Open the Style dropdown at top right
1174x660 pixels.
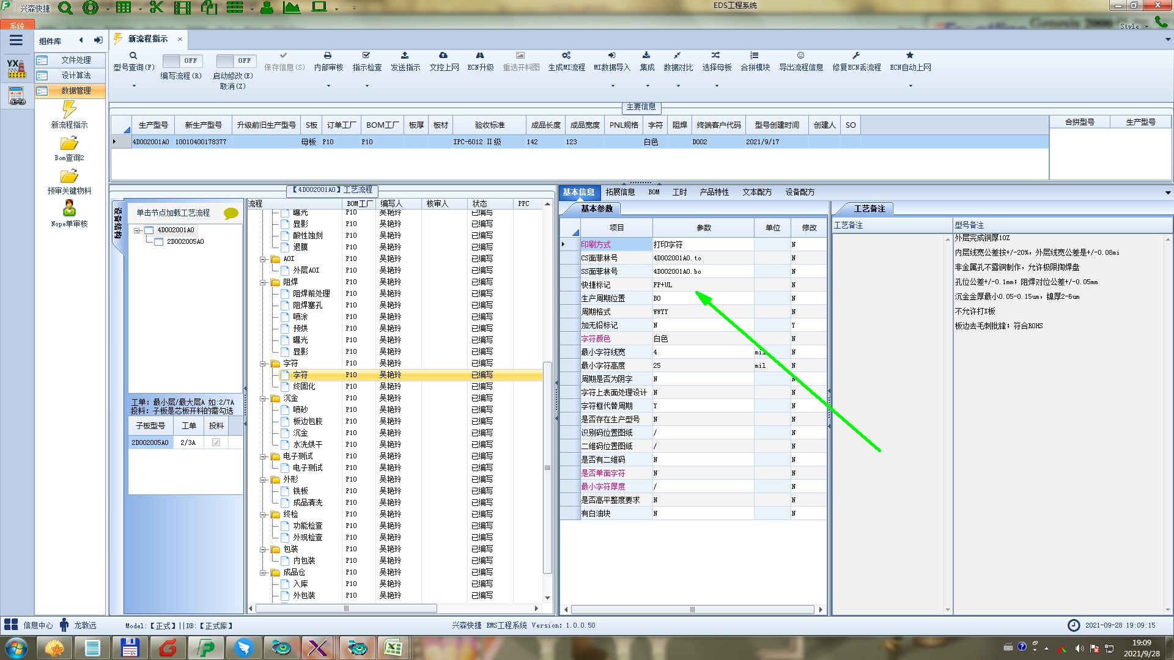tap(1134, 26)
